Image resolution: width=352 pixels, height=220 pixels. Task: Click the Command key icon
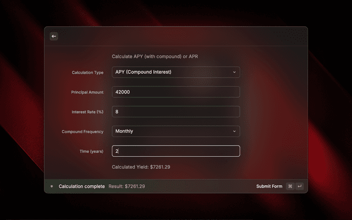pos(290,186)
